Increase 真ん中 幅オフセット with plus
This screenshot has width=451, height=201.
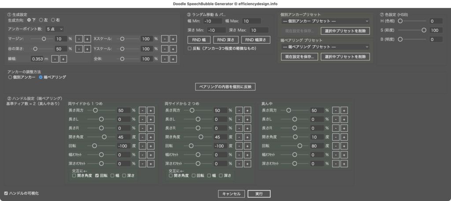pyautogui.click(x=344, y=155)
